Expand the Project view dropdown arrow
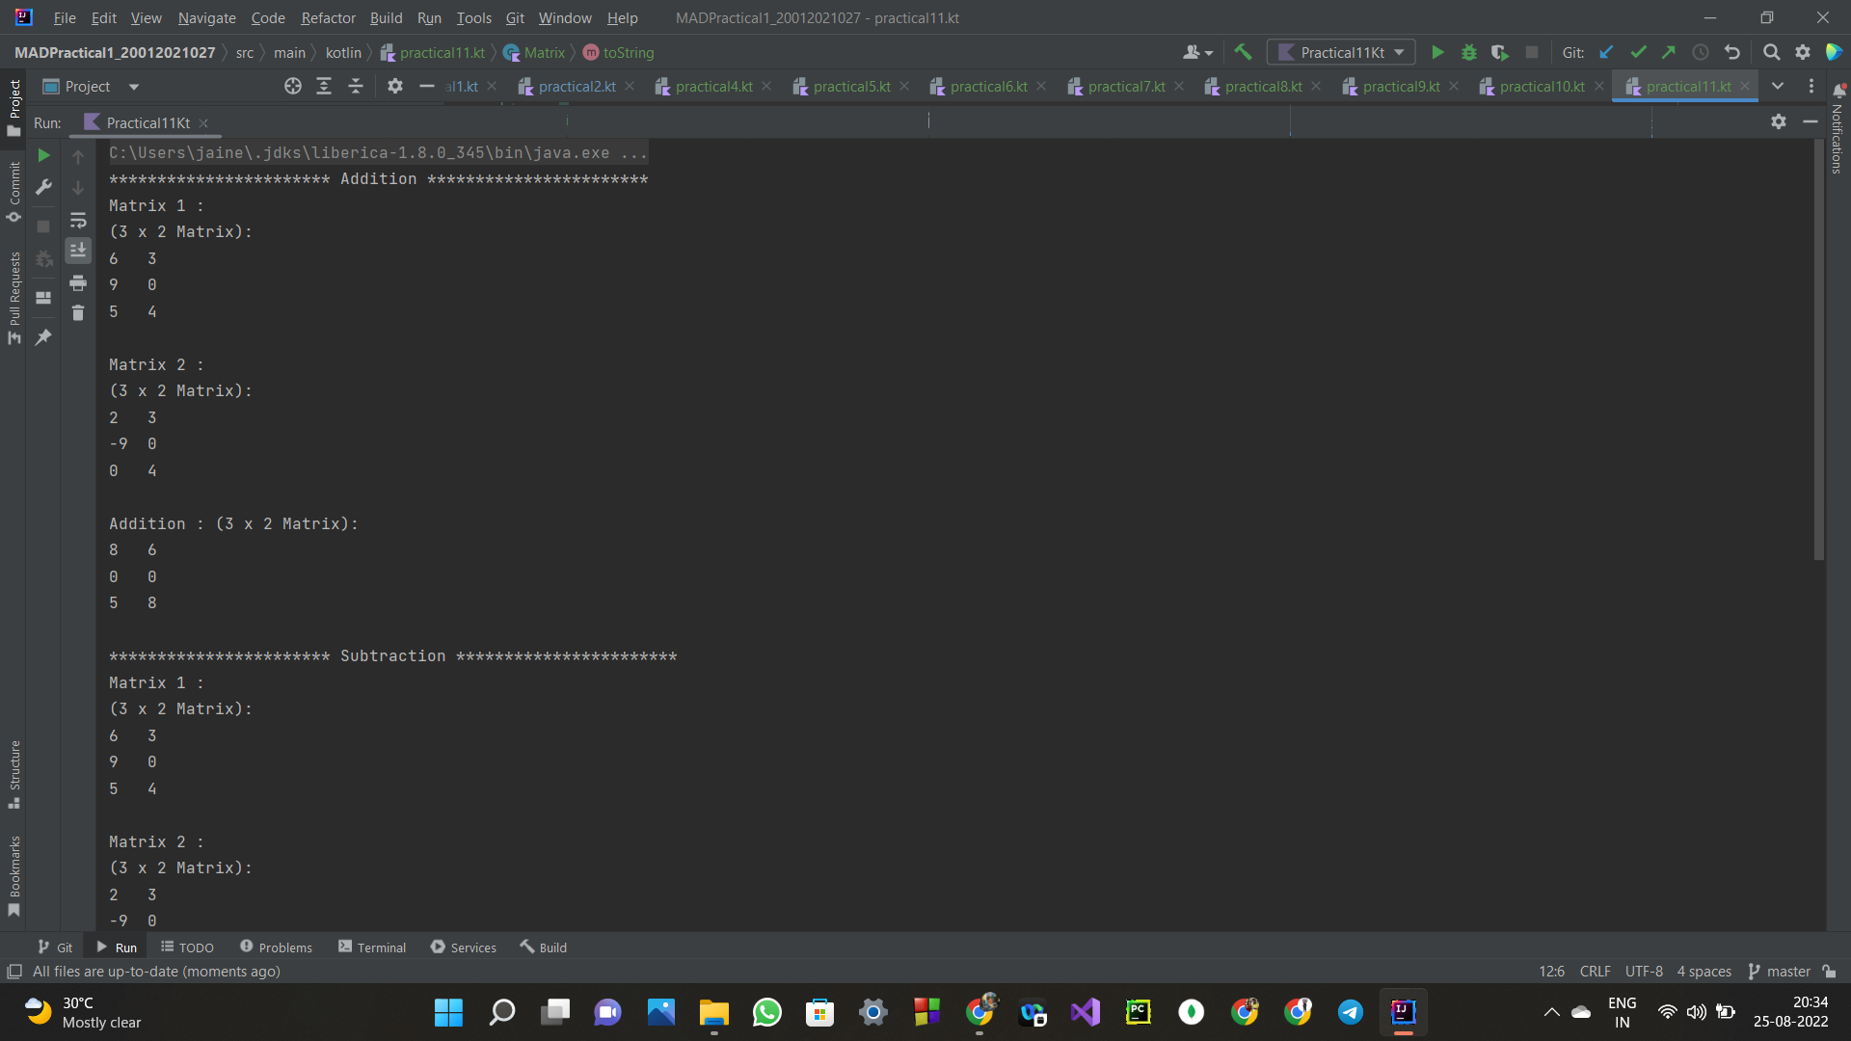1851x1041 pixels. pos(134,87)
